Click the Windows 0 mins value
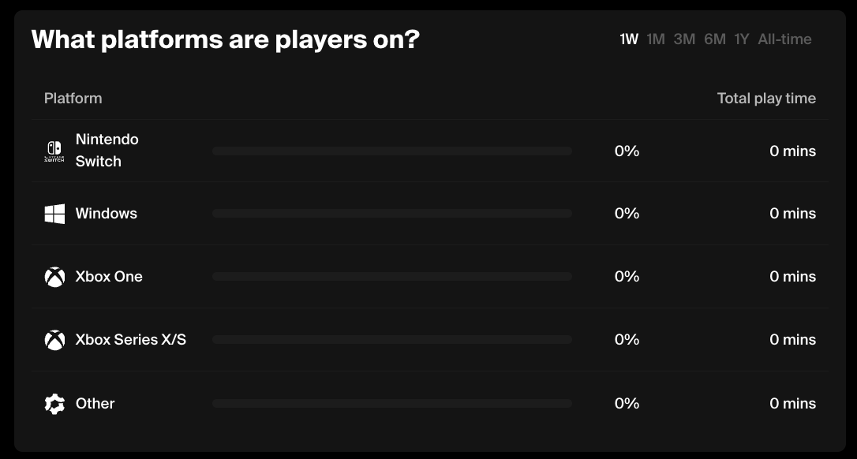This screenshot has width=857, height=459. (x=792, y=214)
